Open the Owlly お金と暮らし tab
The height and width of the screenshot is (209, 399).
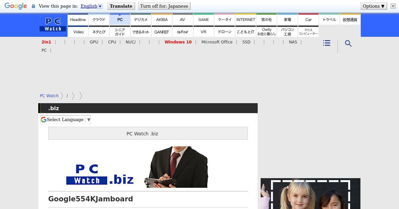266,32
